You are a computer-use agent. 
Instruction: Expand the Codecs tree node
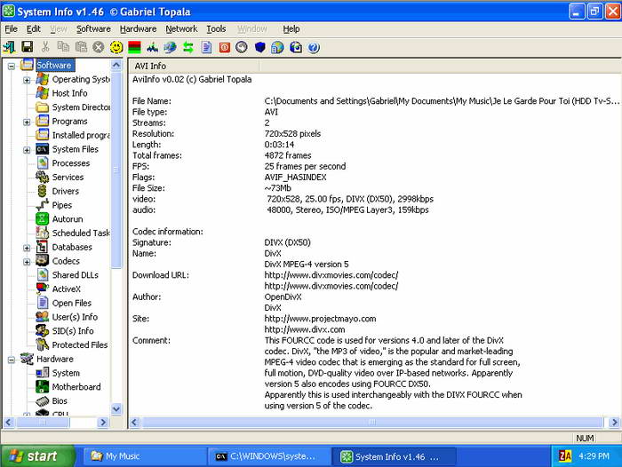(27, 262)
